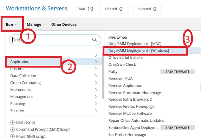Viewport: 201px width, 139px height.
Task: Select the Putty script
Action: [113, 71]
